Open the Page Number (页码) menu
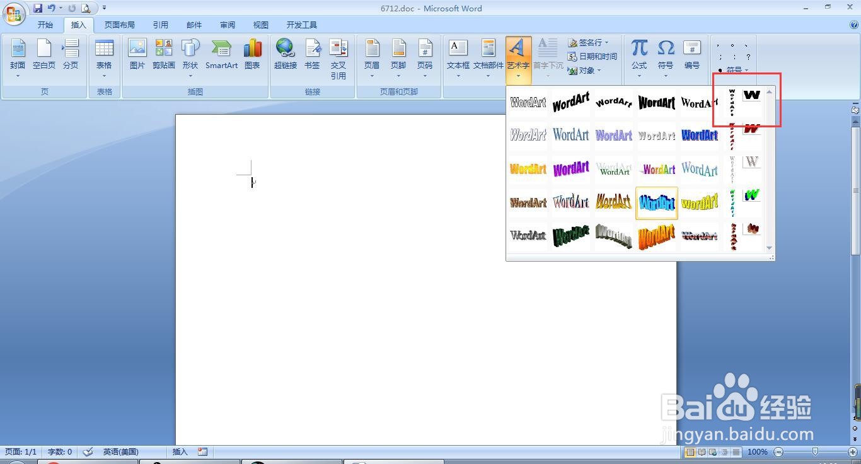 pyautogui.click(x=425, y=59)
